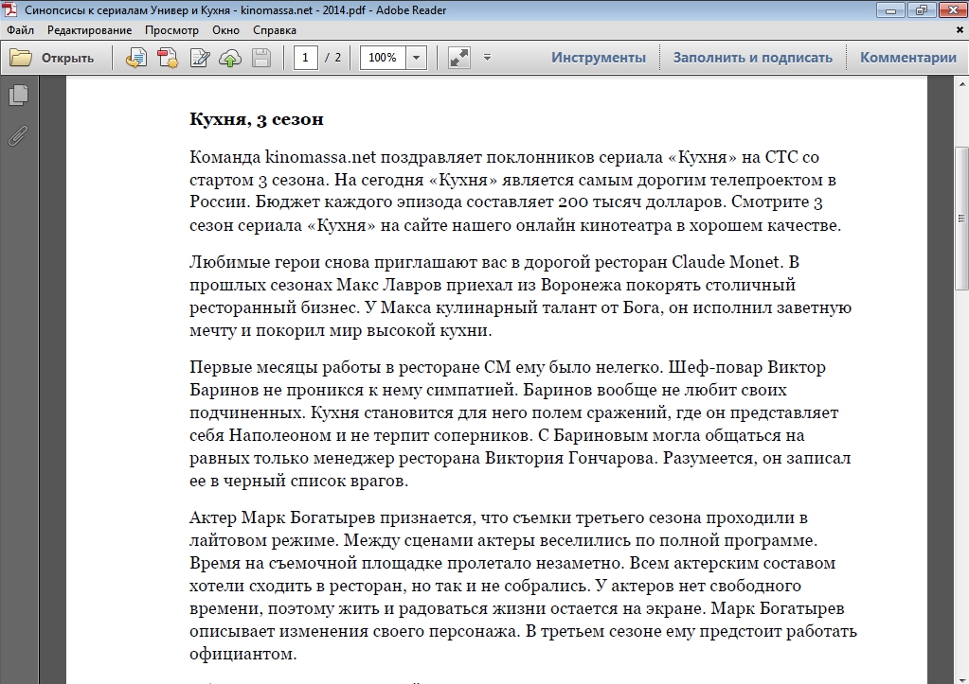Open the Справка menu
Image resolution: width=969 pixels, height=684 pixels.
tap(275, 30)
